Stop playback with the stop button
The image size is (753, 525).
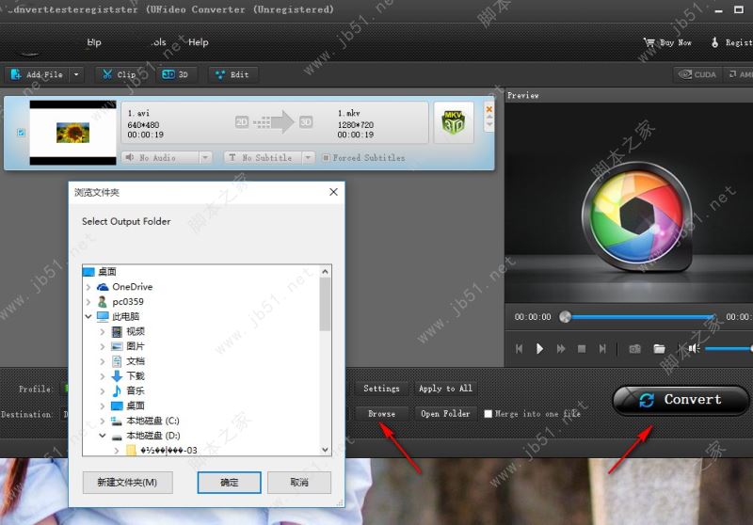click(582, 349)
